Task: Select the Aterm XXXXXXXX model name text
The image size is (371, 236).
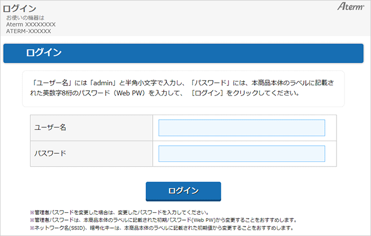Action: [31, 24]
